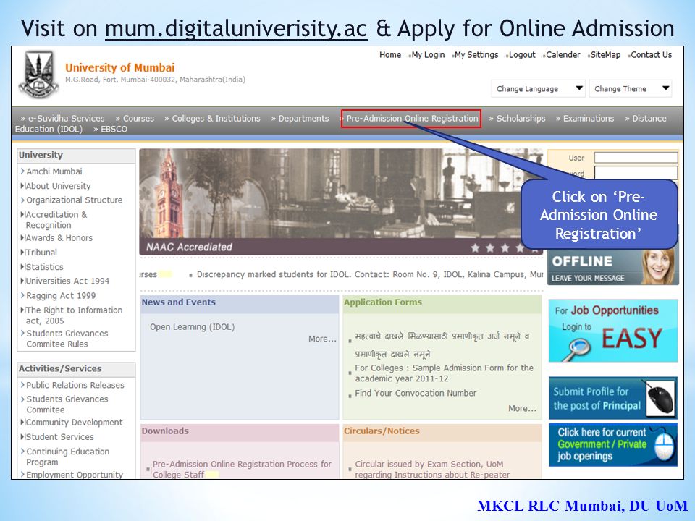Open My Login in the top links
Viewport: 695px width, 521px height.
pyautogui.click(x=428, y=55)
